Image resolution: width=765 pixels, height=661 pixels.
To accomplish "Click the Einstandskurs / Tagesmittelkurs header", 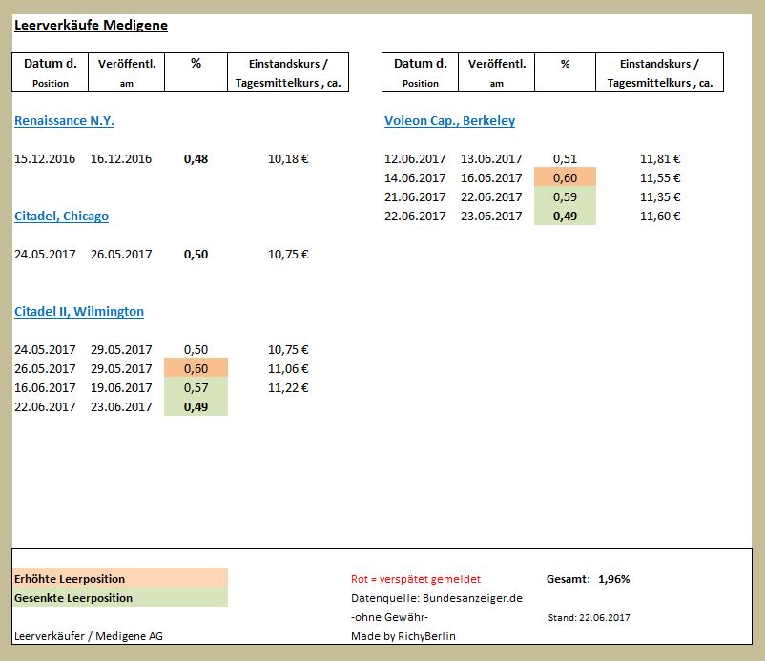I will pos(287,72).
